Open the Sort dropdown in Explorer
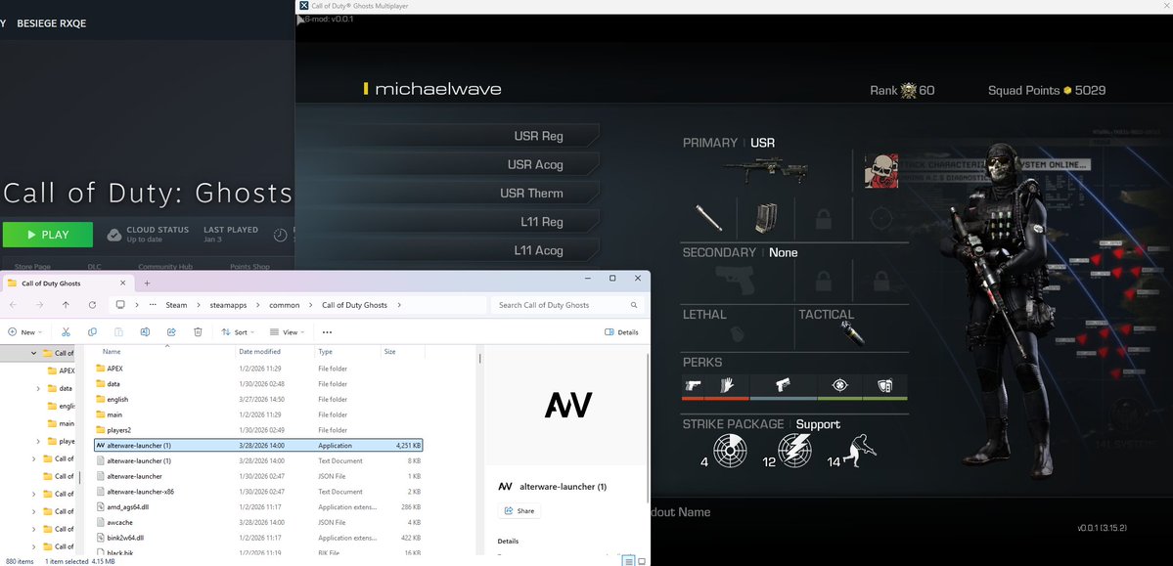 (238, 332)
